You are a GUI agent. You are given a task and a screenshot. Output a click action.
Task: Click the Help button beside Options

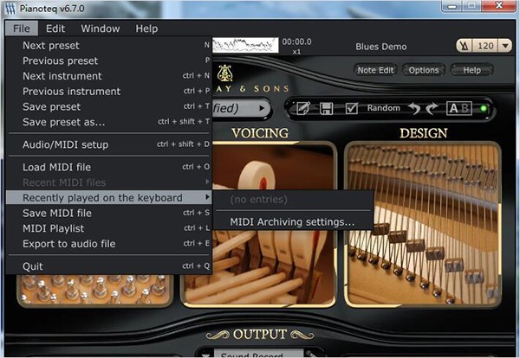pyautogui.click(x=471, y=70)
